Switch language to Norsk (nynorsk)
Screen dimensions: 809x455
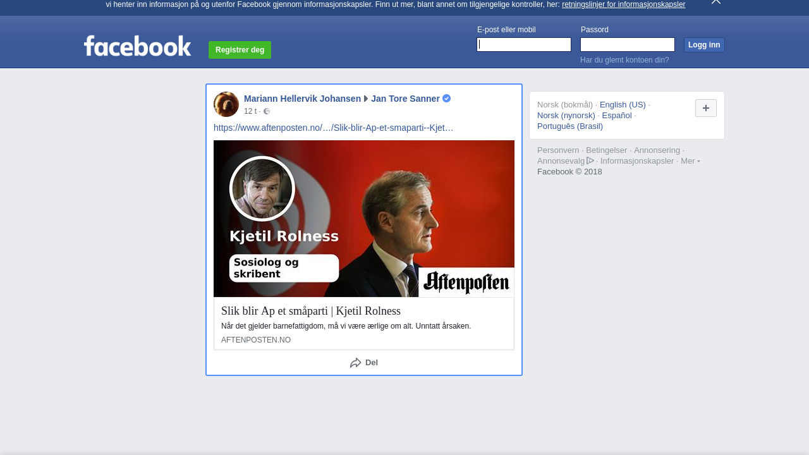coord(566,116)
